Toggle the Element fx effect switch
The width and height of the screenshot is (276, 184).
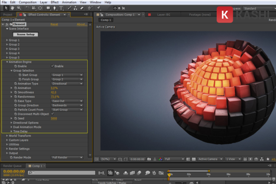(7, 24)
